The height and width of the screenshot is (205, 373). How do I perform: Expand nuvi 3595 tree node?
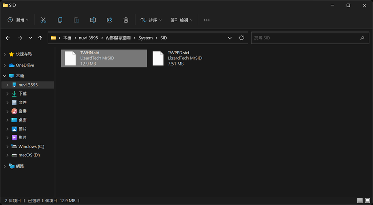(x=8, y=85)
